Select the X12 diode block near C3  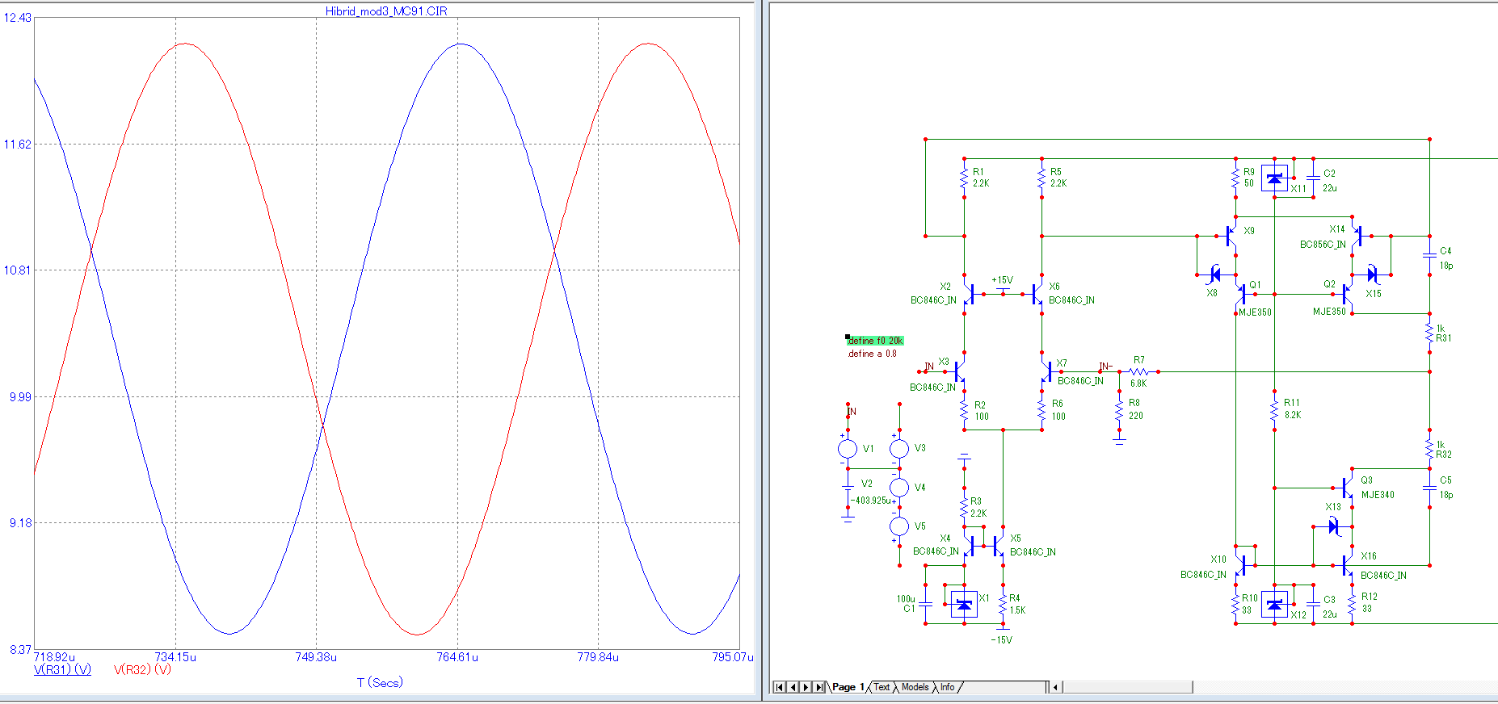[x=1274, y=604]
